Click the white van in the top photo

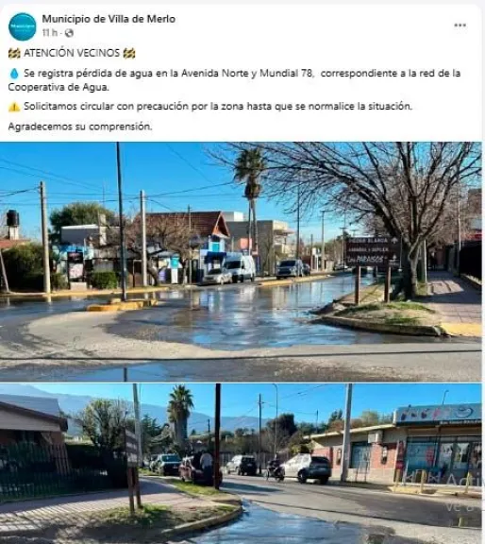[x=240, y=268]
